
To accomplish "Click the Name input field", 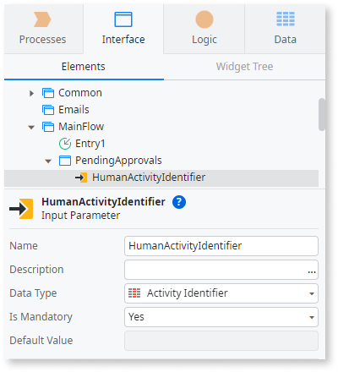I will pyautogui.click(x=221, y=246).
